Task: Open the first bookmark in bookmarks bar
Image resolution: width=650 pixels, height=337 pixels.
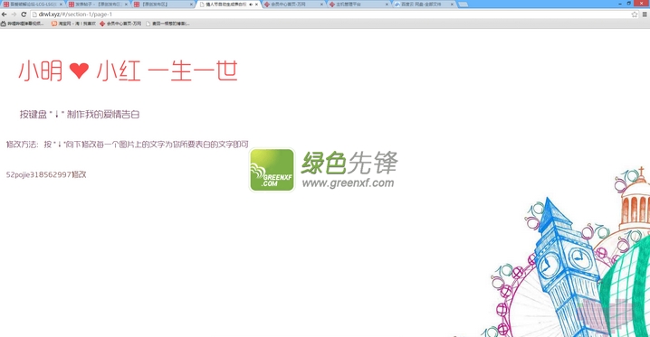Action: tap(22, 23)
